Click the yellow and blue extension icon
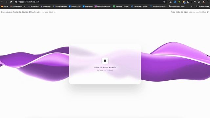Screen dimensions: 210x118 pyautogui.click(x=184, y=2)
